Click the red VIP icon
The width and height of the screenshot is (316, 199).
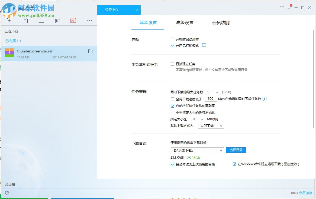coord(73,20)
